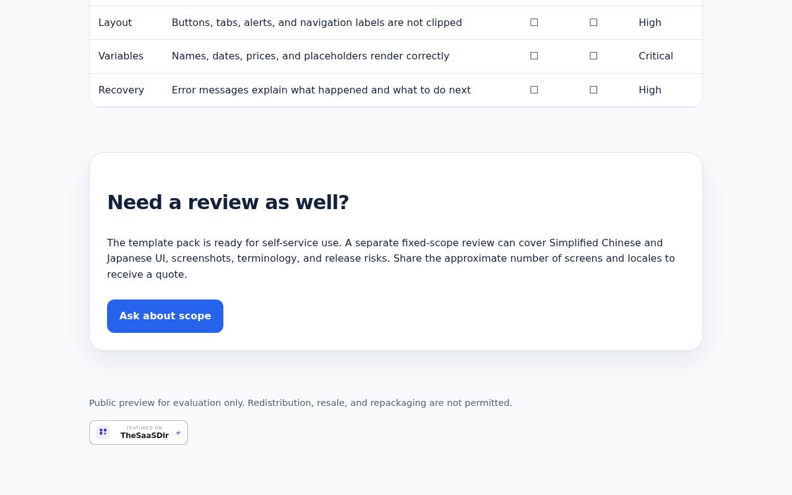This screenshot has height=495, width=792.
Task: Check the first checkbox in the Variables row
Action: pyautogui.click(x=534, y=56)
